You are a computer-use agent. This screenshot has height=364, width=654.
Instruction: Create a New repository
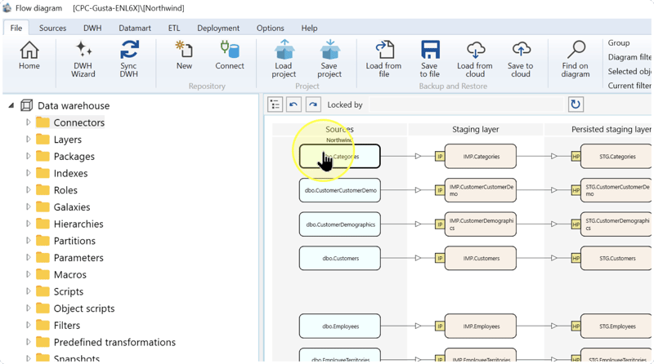pos(184,55)
